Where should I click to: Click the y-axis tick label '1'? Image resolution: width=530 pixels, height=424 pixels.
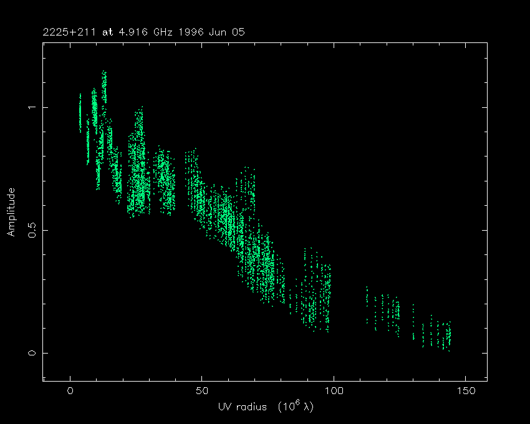[28, 107]
